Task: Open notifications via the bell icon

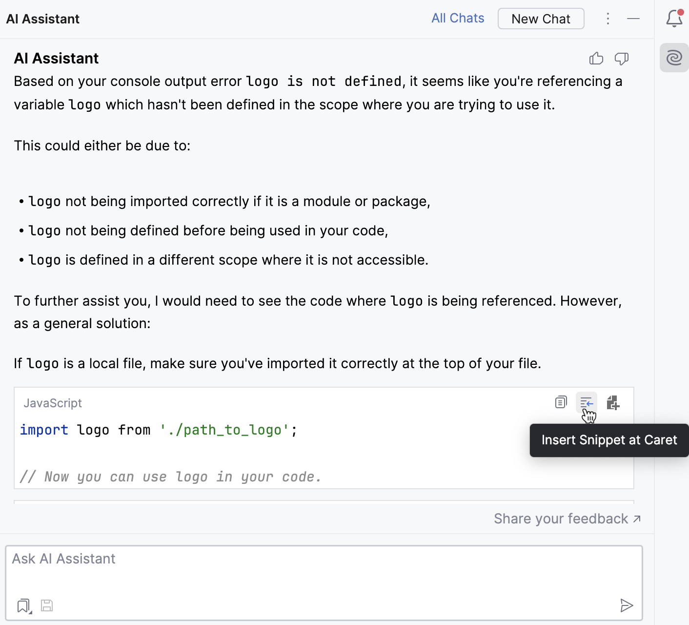Action: pyautogui.click(x=674, y=19)
